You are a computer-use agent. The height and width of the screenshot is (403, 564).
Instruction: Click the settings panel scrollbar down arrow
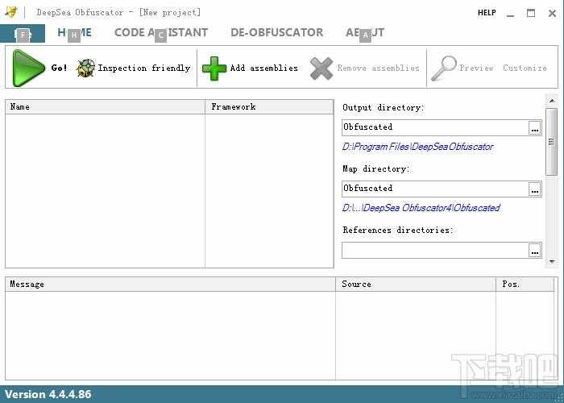[x=551, y=262]
